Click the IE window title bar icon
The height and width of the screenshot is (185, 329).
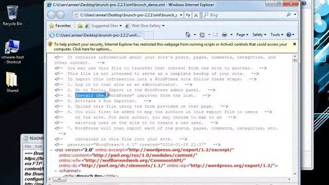(49, 5)
